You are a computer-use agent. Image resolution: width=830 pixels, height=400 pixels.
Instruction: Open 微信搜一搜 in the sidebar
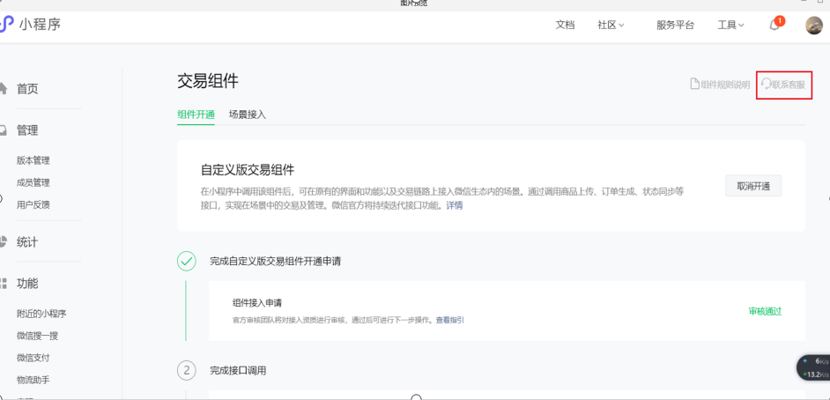(x=37, y=336)
